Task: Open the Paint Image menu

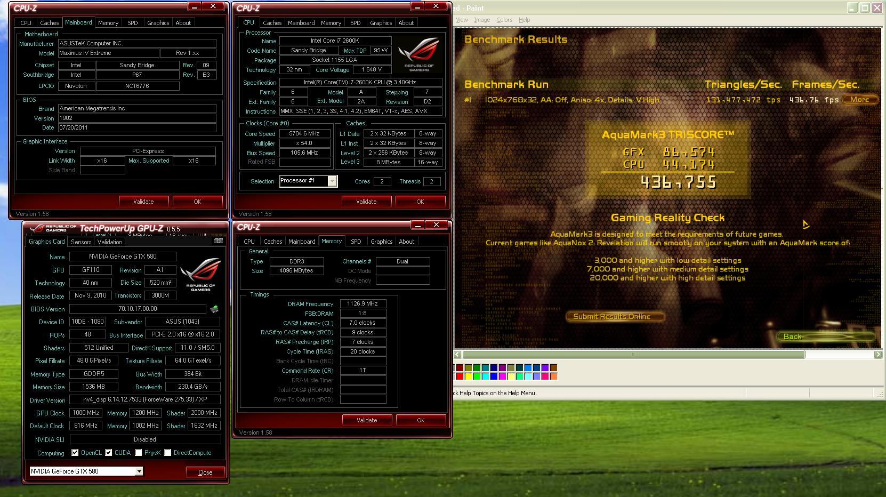Action: [x=482, y=20]
